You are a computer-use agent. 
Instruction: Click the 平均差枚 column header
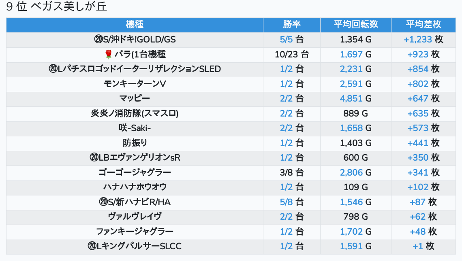click(x=423, y=25)
